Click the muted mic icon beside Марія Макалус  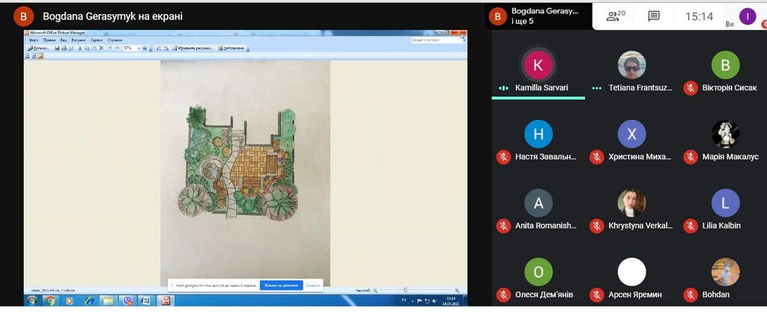[x=691, y=156]
